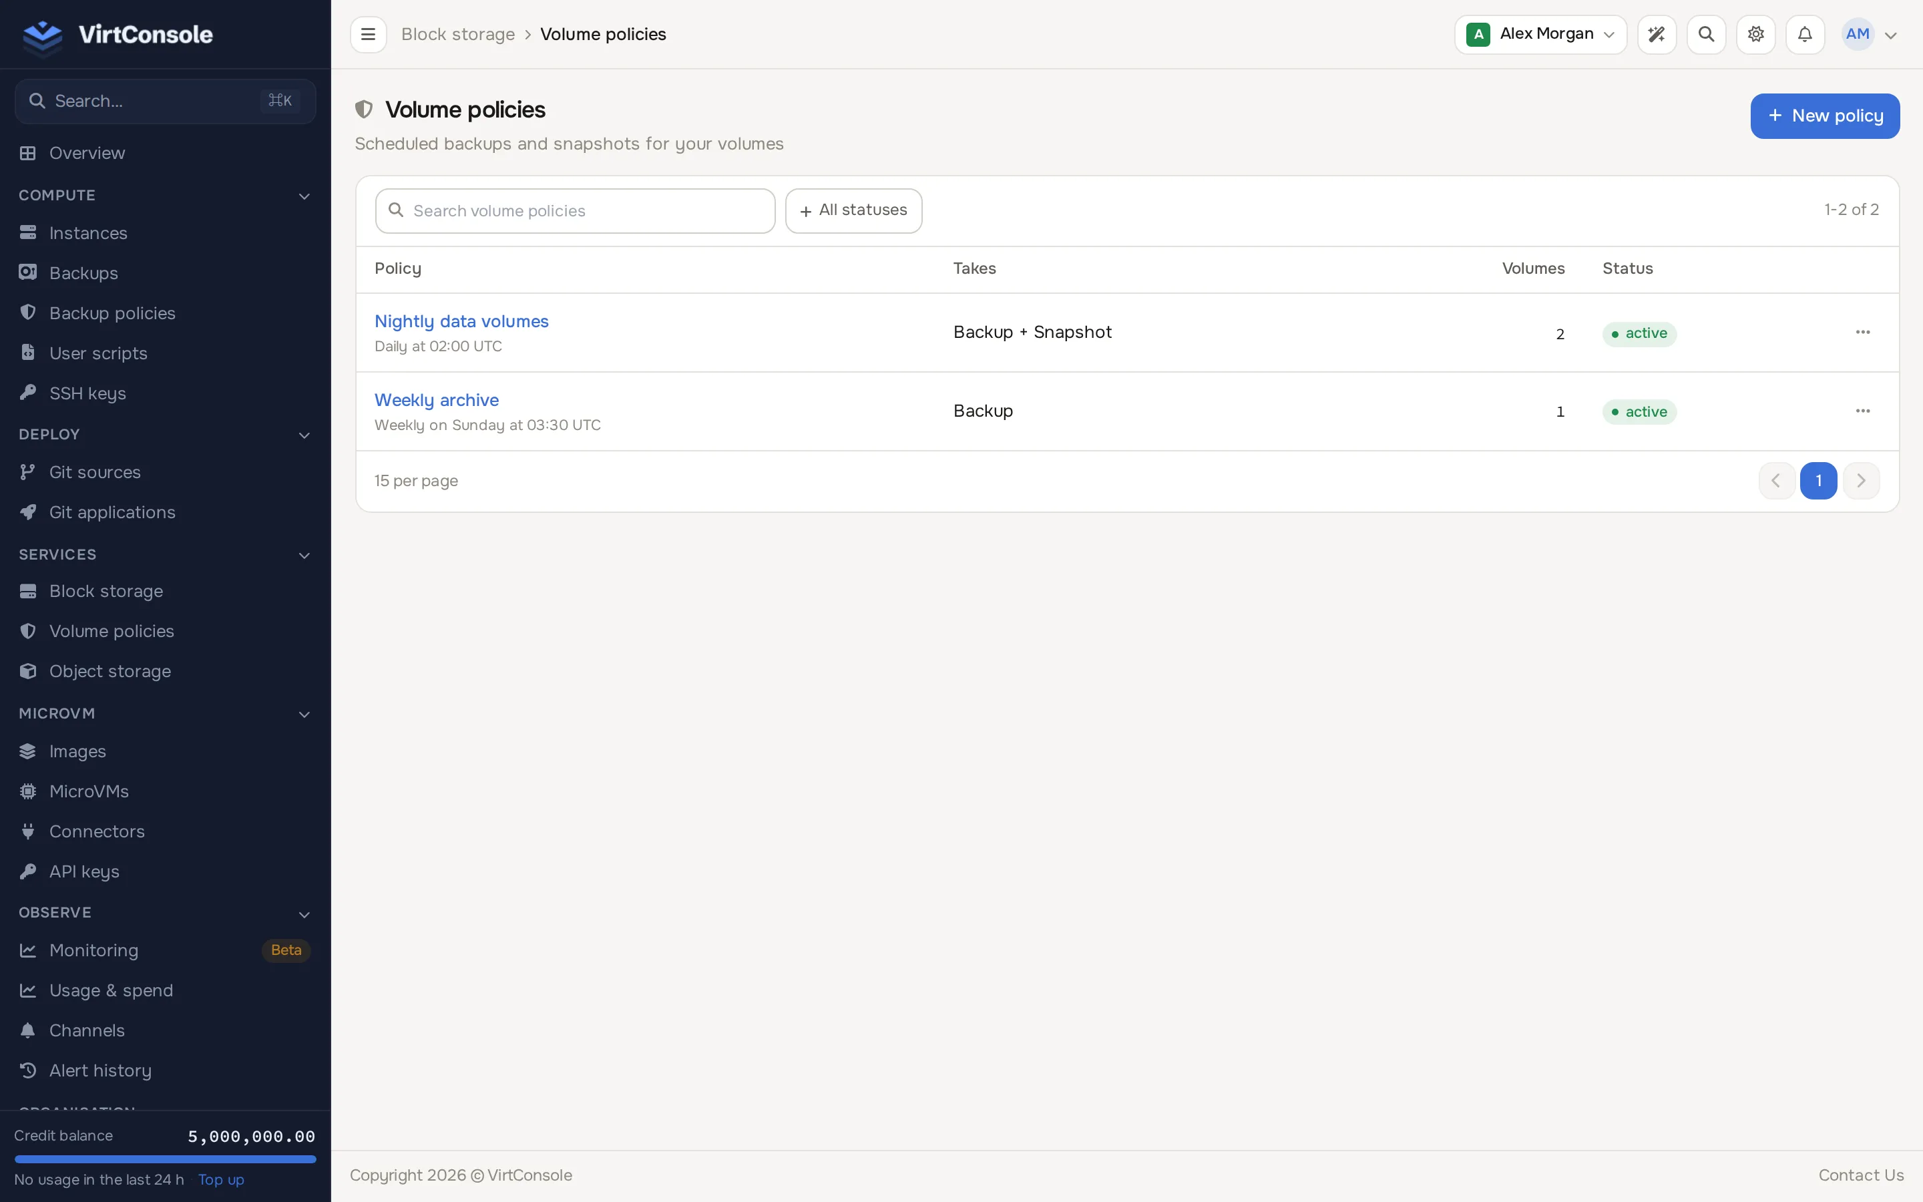The image size is (1923, 1202).
Task: Open the magic wand assistant icon
Action: (x=1657, y=34)
